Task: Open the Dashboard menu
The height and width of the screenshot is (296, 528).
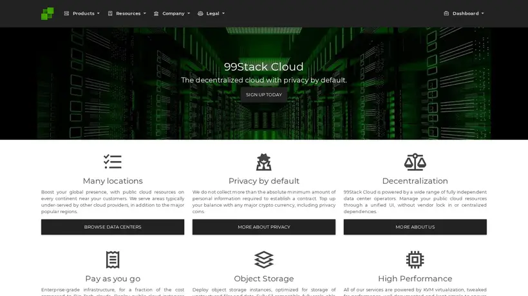Action: tap(464, 13)
